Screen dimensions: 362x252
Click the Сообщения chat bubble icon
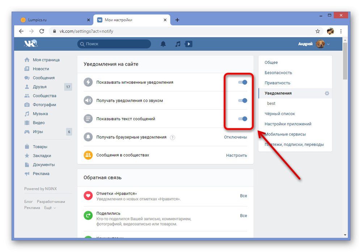pos(27,78)
